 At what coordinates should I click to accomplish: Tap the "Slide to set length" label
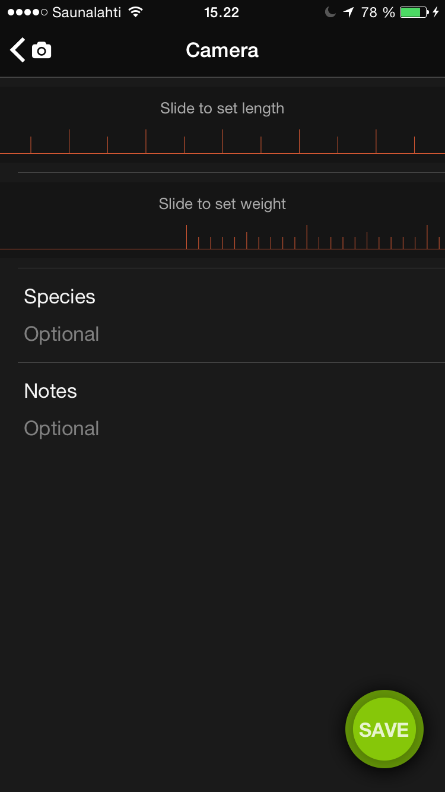(x=222, y=109)
